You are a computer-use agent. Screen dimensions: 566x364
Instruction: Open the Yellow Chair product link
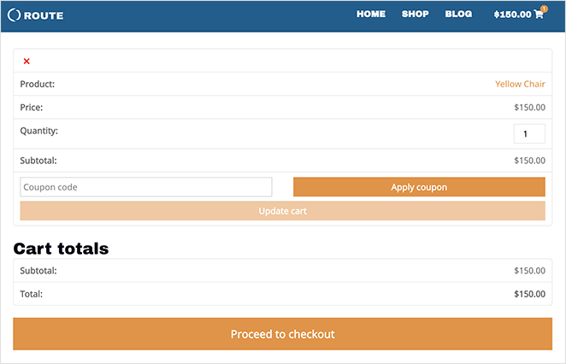pos(520,84)
